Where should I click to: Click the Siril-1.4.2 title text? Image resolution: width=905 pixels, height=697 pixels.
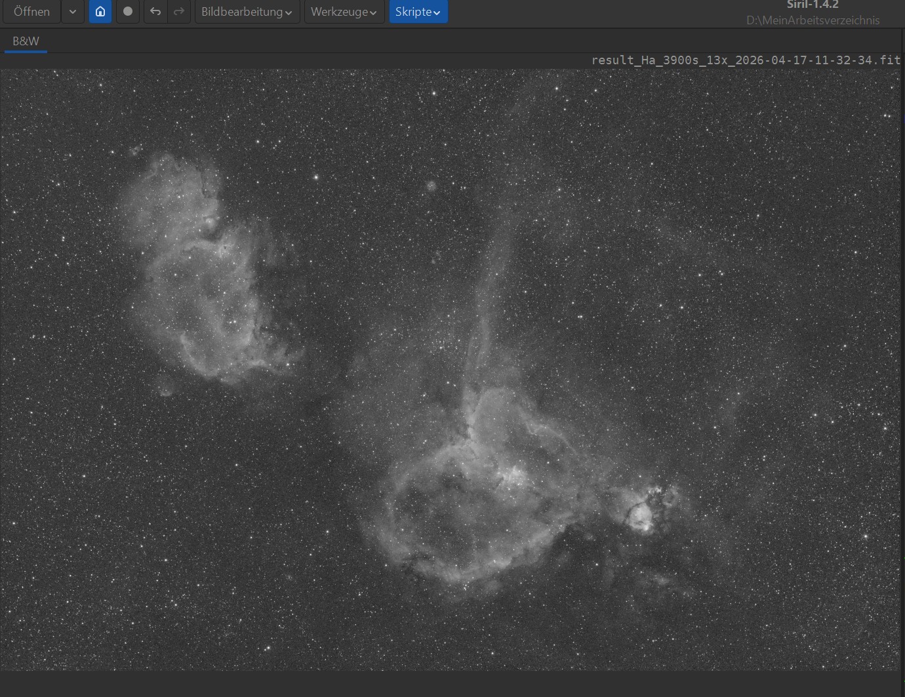813,5
